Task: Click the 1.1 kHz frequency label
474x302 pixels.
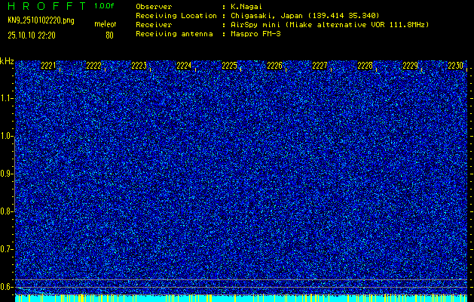Action: coord(7,98)
